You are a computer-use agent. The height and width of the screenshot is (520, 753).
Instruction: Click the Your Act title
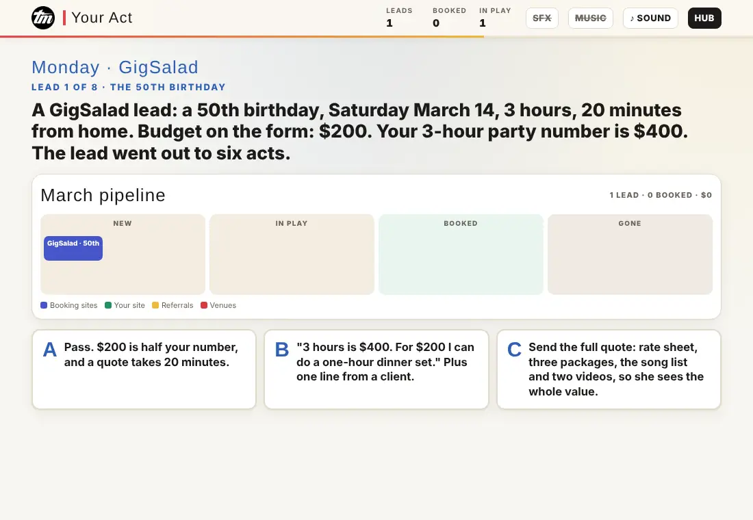click(x=102, y=18)
